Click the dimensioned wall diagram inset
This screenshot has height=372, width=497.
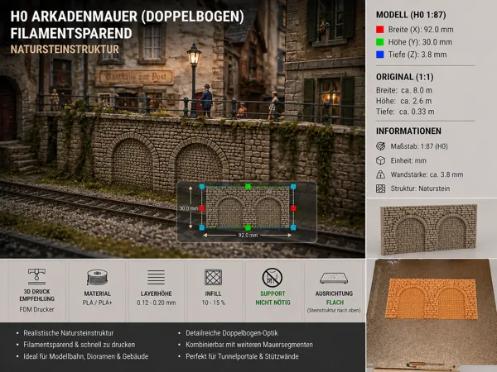coord(247,212)
